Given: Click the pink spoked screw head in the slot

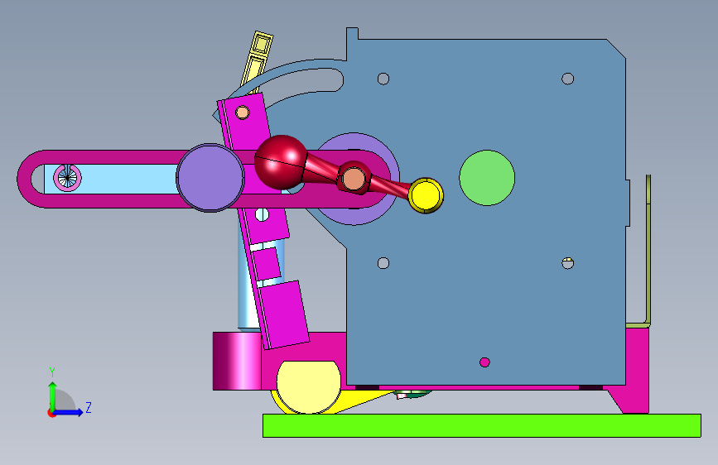Looking at the screenshot, I should tap(67, 178).
